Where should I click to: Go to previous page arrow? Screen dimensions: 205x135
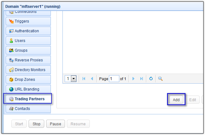pos(92,79)
